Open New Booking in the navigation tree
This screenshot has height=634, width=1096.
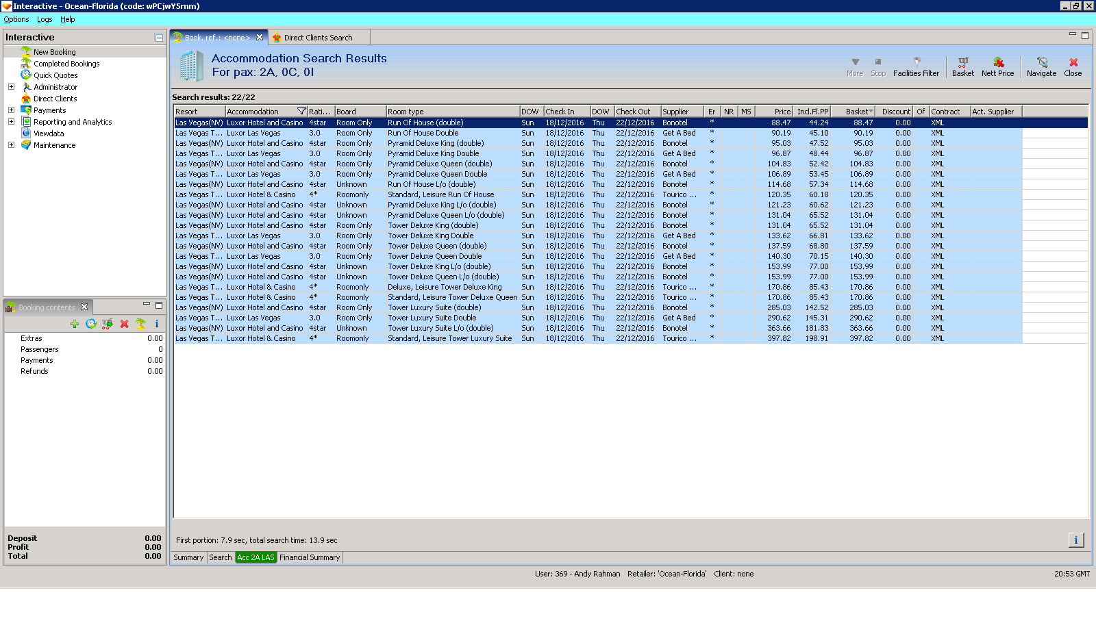55,52
